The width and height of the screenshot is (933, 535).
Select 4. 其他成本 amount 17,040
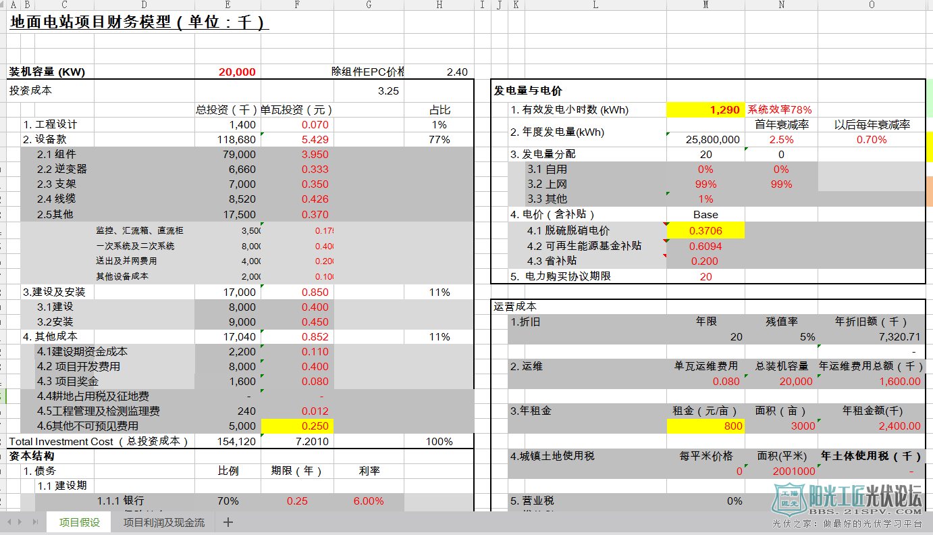(240, 336)
